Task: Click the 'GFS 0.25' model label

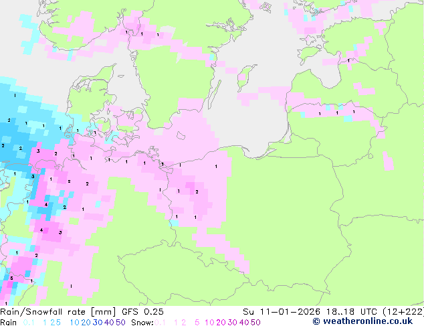Action: click(x=142, y=312)
